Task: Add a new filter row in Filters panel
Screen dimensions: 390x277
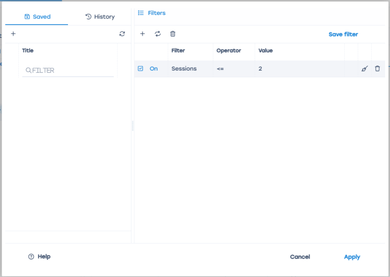Action: (142, 34)
